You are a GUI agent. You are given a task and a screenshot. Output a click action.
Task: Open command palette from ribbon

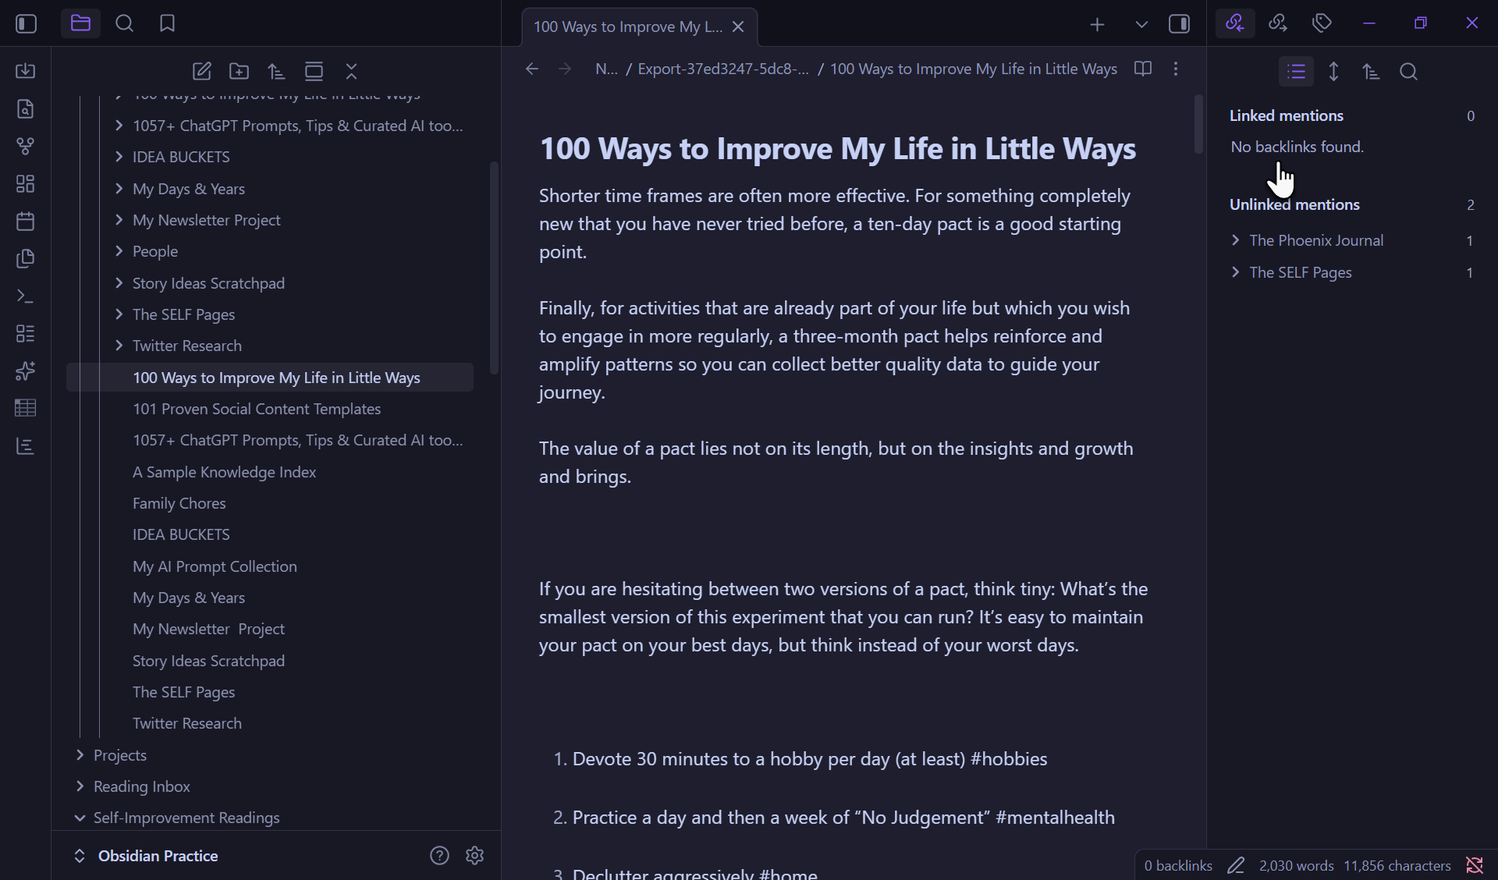[x=25, y=296]
